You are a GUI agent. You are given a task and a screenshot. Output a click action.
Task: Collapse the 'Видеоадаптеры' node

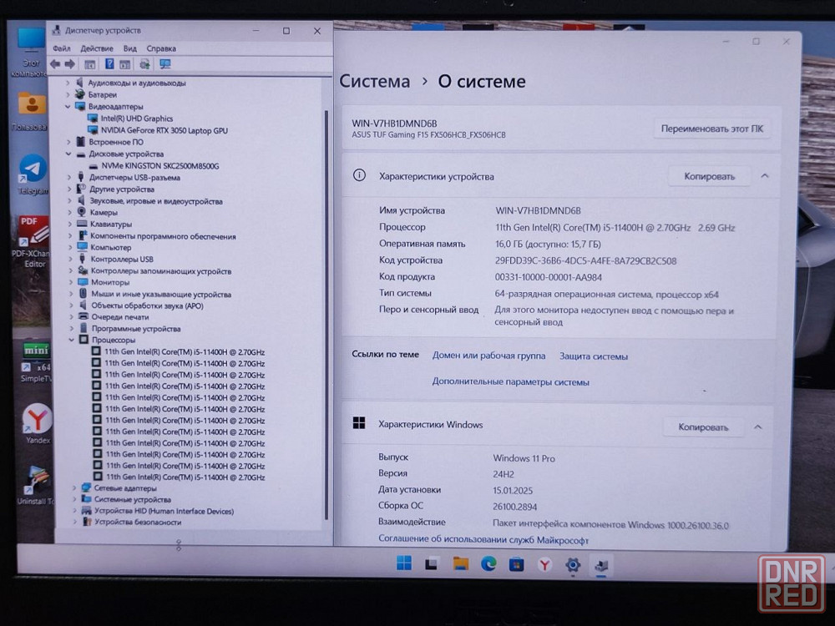pos(68,107)
